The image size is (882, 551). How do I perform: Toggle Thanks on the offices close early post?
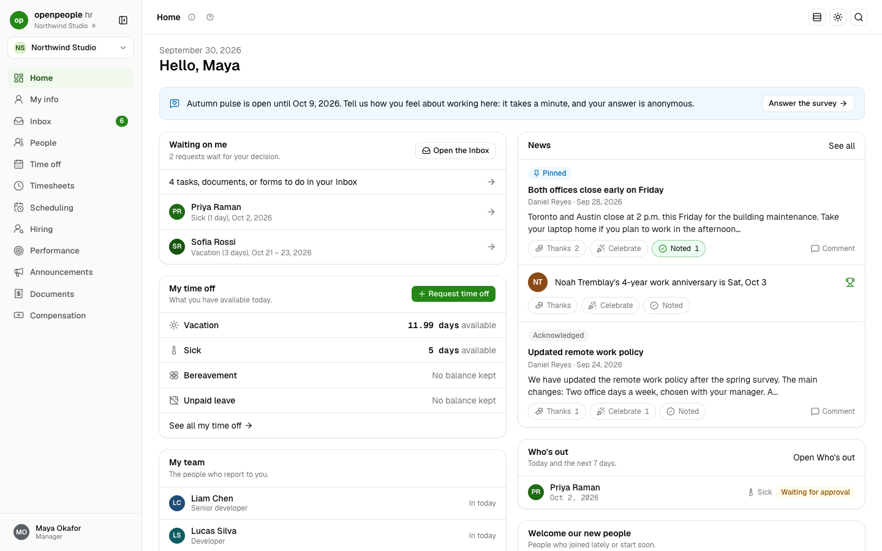[x=557, y=249]
